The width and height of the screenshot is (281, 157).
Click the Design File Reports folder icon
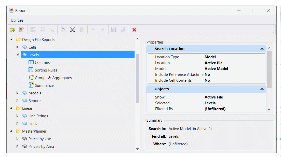(x=18, y=39)
